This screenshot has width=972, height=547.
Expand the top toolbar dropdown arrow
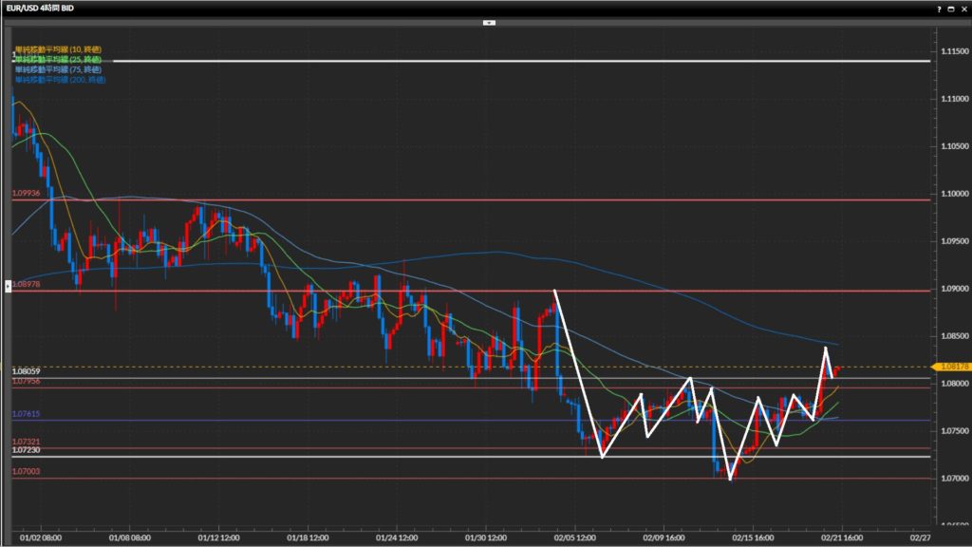pyautogui.click(x=489, y=21)
